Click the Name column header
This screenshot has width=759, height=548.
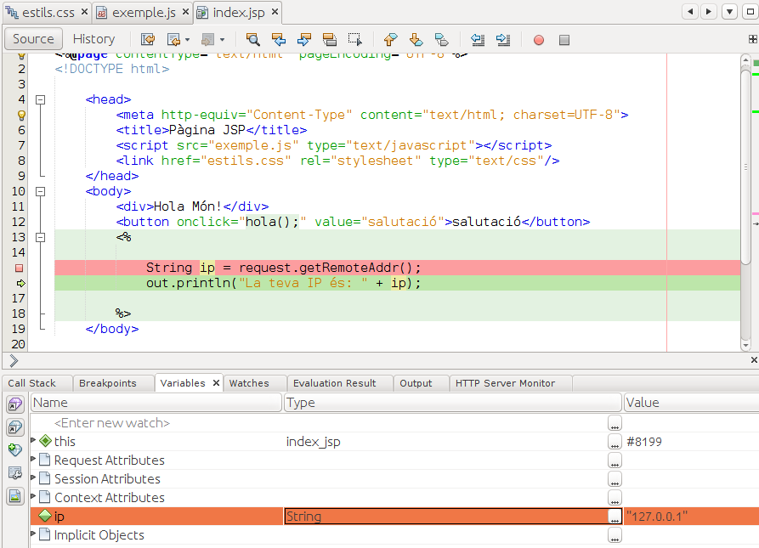(156, 403)
